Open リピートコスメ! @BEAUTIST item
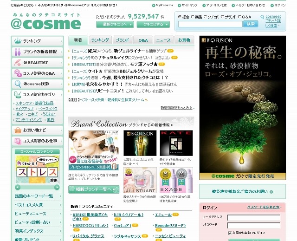 (x=123, y=91)
